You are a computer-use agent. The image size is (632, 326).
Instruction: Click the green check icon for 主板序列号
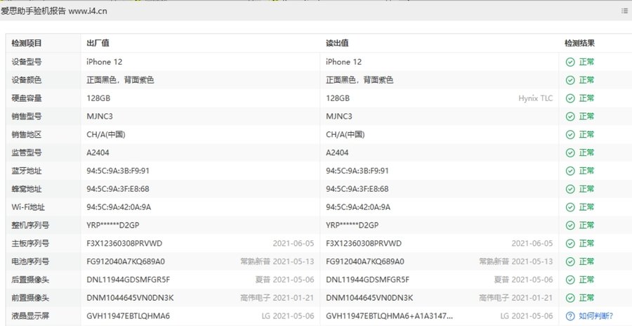[570, 243]
